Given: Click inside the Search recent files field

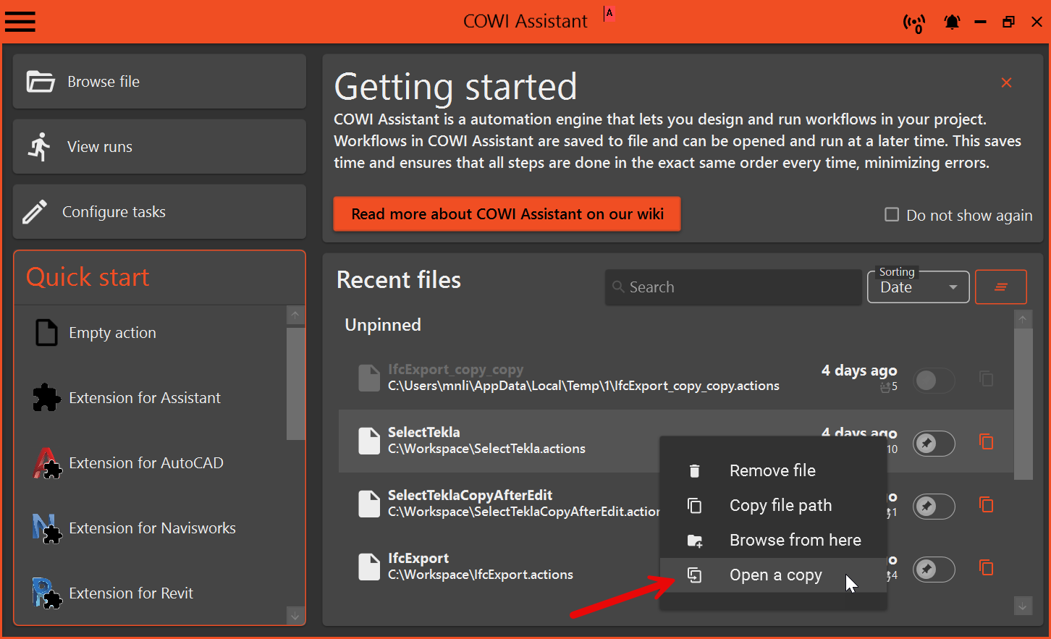Looking at the screenshot, I should pos(733,287).
